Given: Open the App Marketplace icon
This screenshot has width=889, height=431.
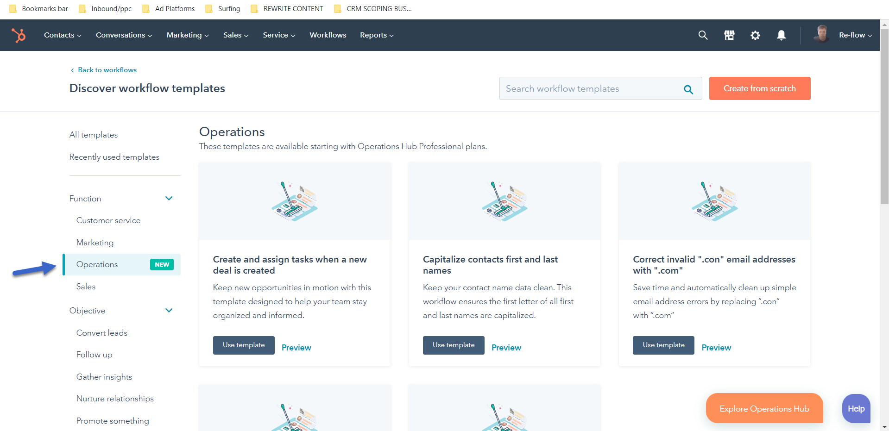Looking at the screenshot, I should click(729, 35).
